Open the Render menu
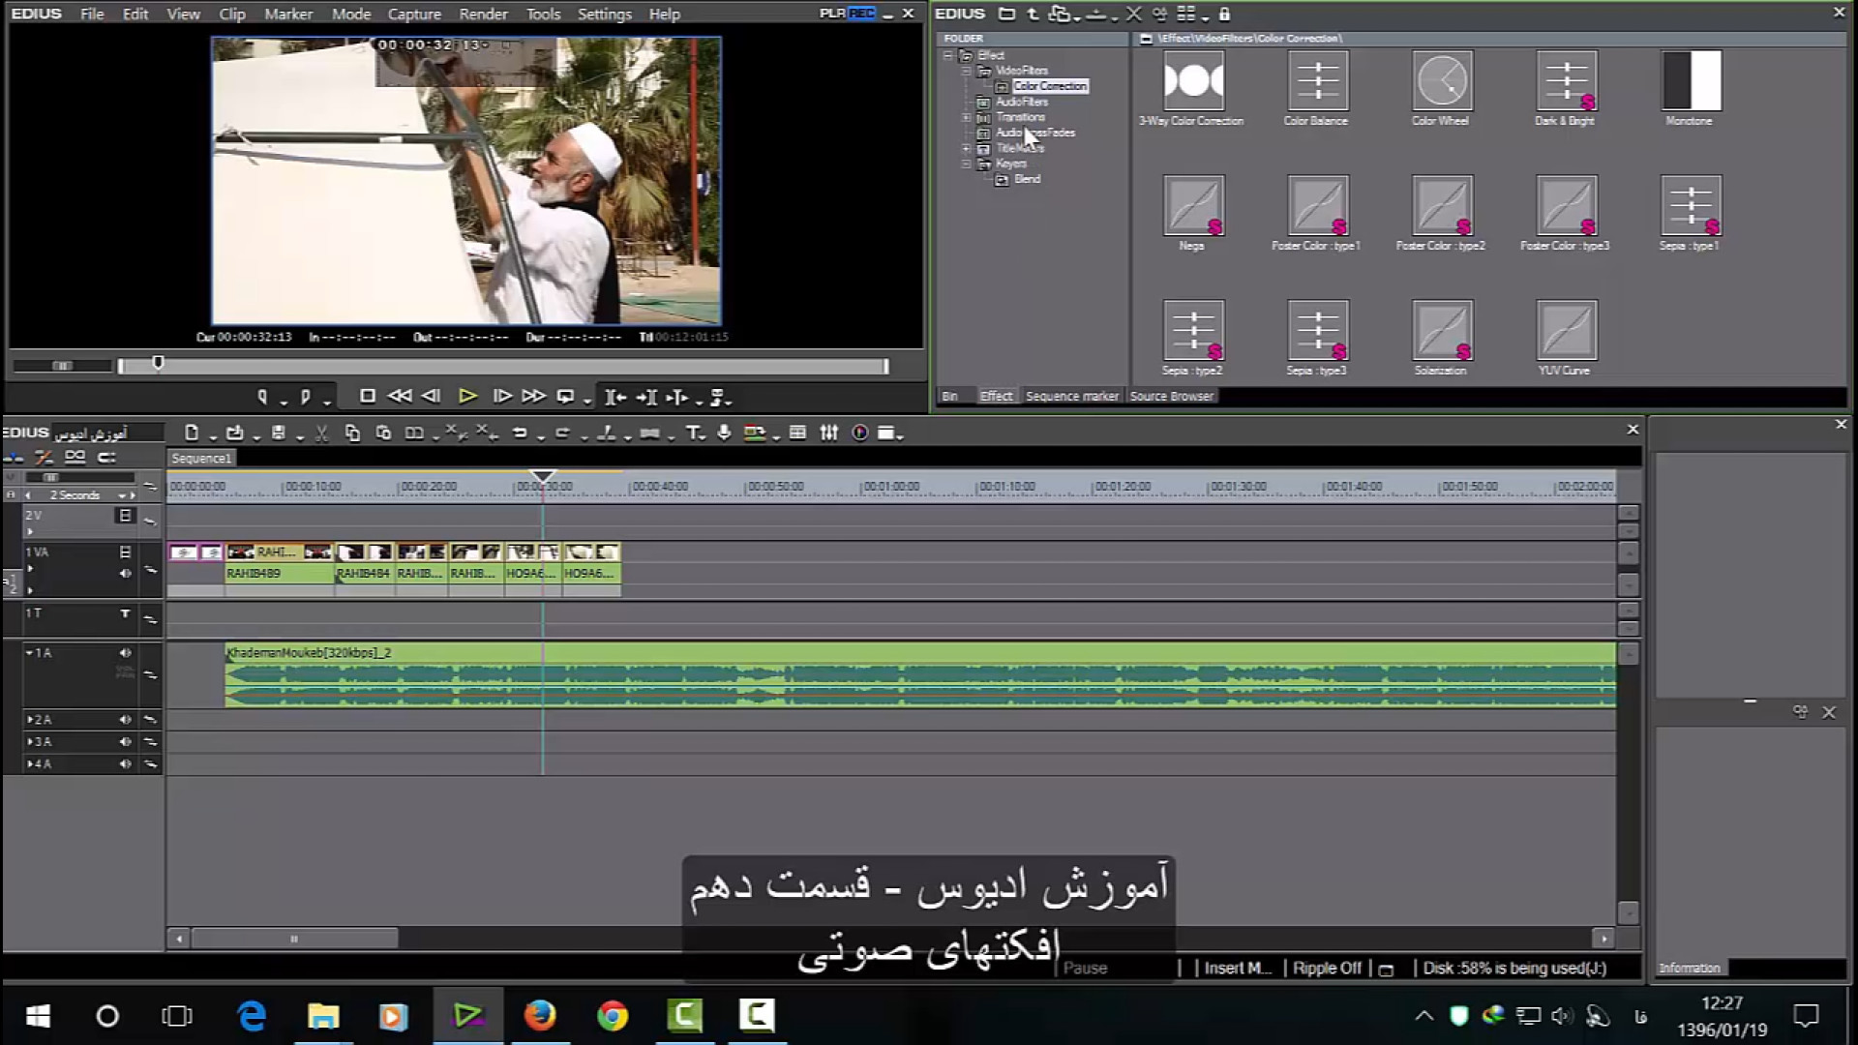This screenshot has width=1858, height=1045. [x=483, y=14]
